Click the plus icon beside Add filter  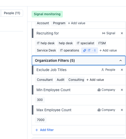click(37, 130)
